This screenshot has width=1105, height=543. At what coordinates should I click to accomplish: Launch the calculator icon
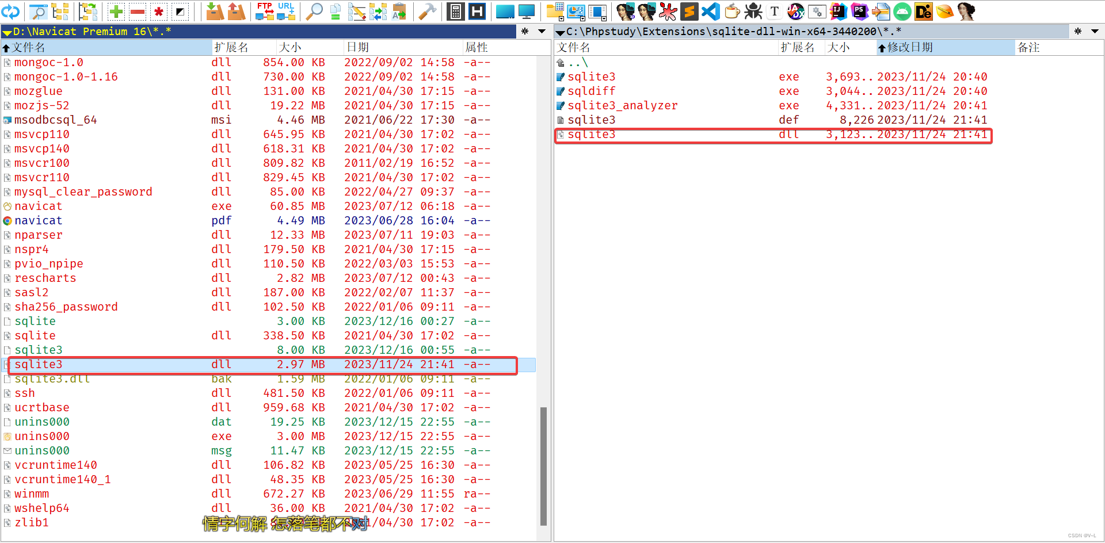[456, 11]
